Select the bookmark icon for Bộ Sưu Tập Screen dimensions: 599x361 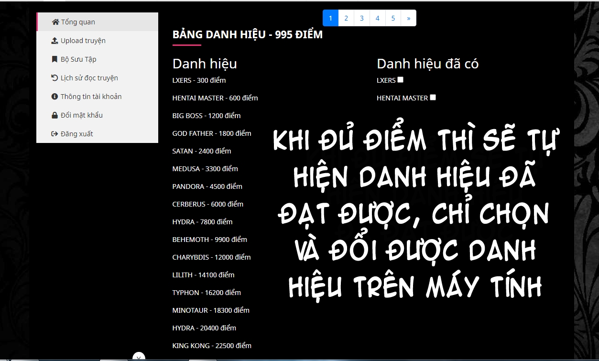54,59
